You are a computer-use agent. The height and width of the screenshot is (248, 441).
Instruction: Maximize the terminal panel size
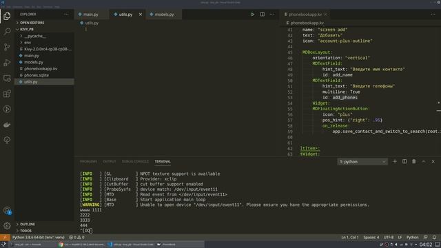[x=424, y=161]
